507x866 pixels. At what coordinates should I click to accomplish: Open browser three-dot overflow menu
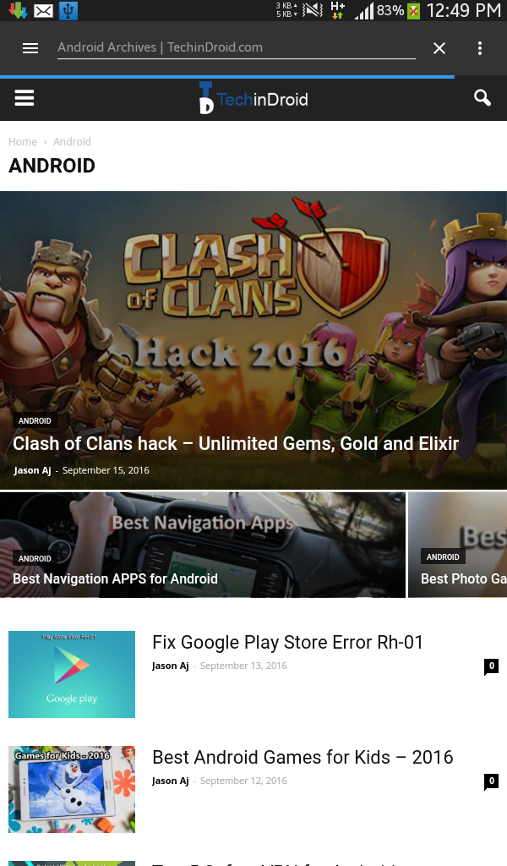[479, 48]
